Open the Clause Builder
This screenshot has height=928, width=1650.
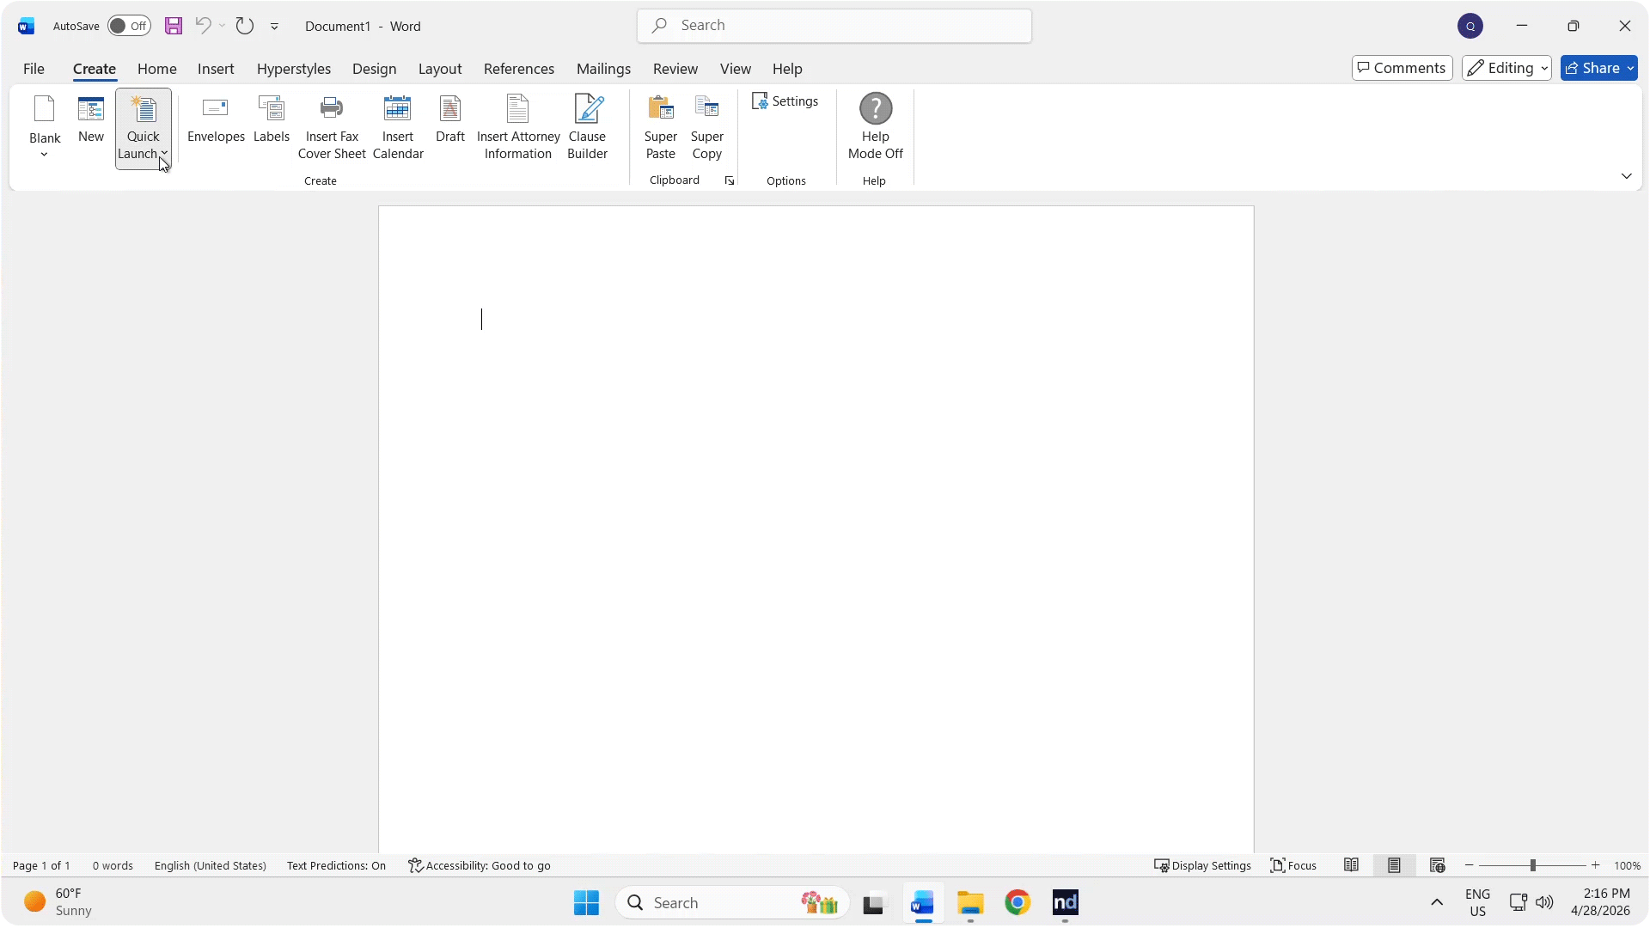pos(588,128)
